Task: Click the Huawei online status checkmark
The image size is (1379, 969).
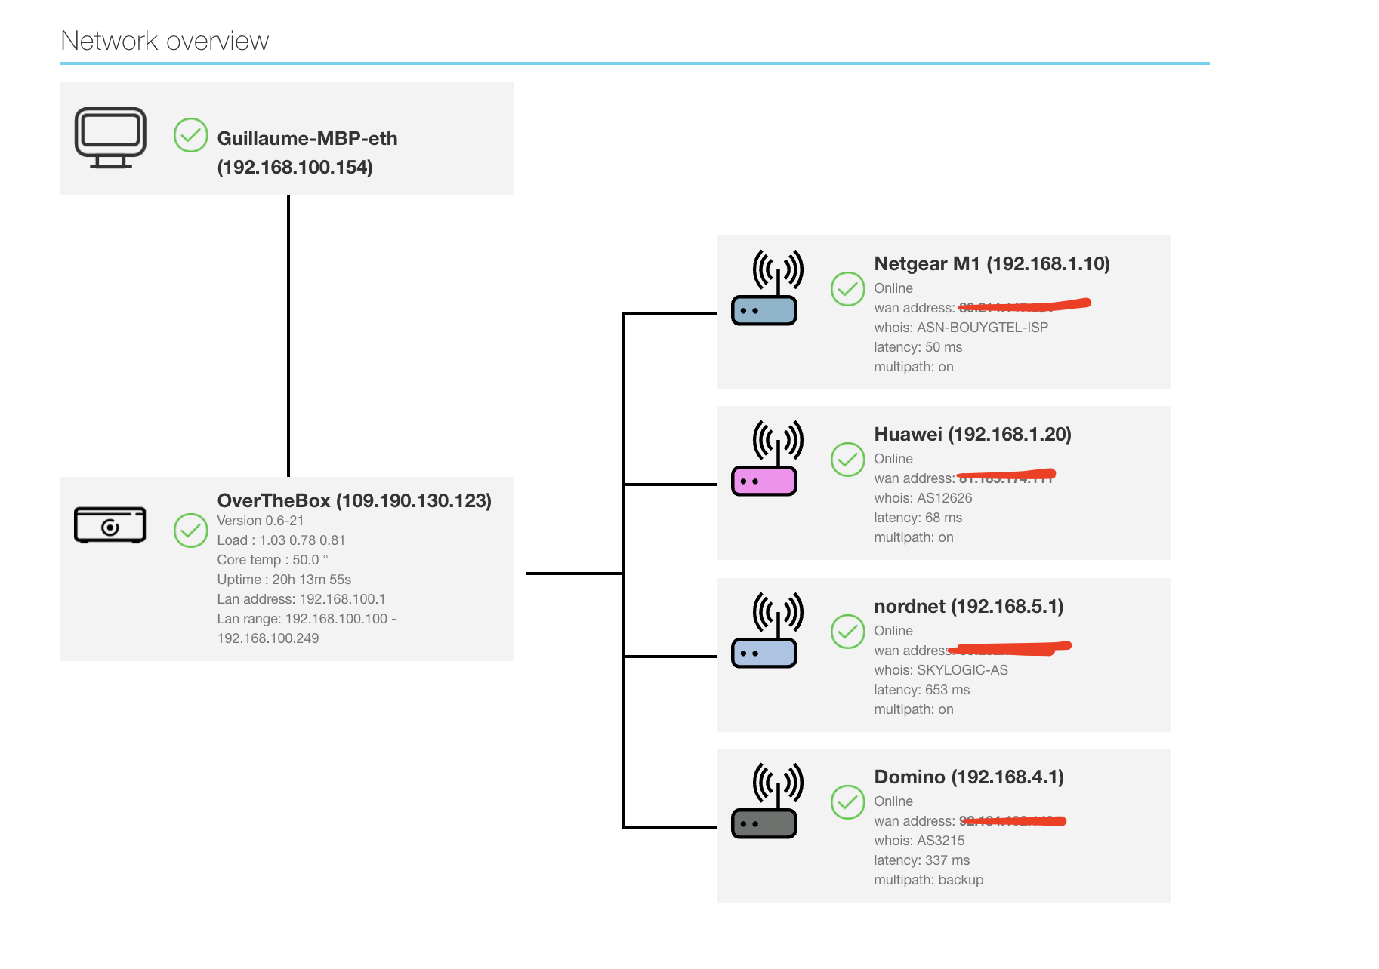Action: 848,460
